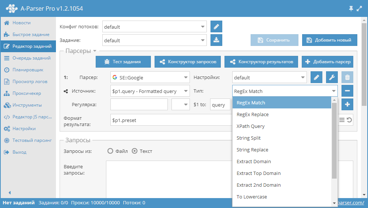
Task: Collapse sidebar with left arrow
Action: [10, 193]
